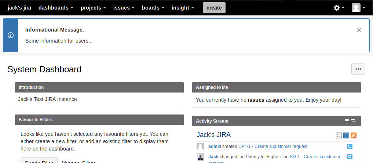373x163 pixels.
Task: Click the Introduction gadget header
Action: (x=99, y=87)
